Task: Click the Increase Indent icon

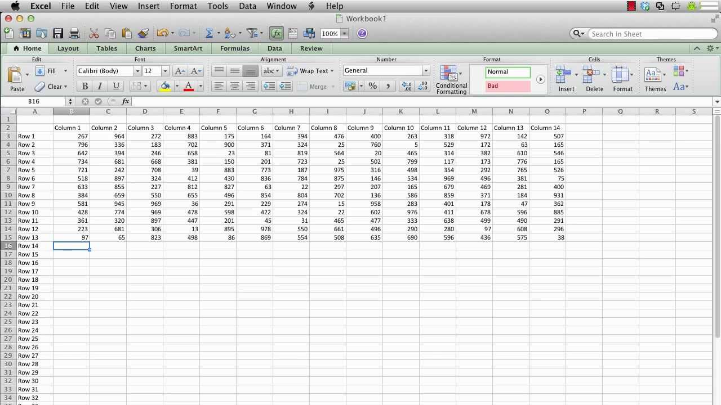Action: tap(285, 86)
